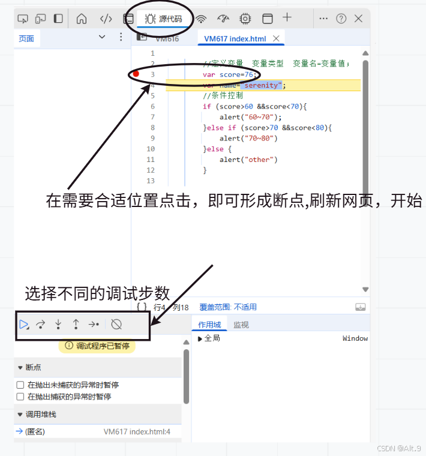Click the source-map download icon in status bar
The height and width of the screenshot is (456, 426).
pos(360,307)
